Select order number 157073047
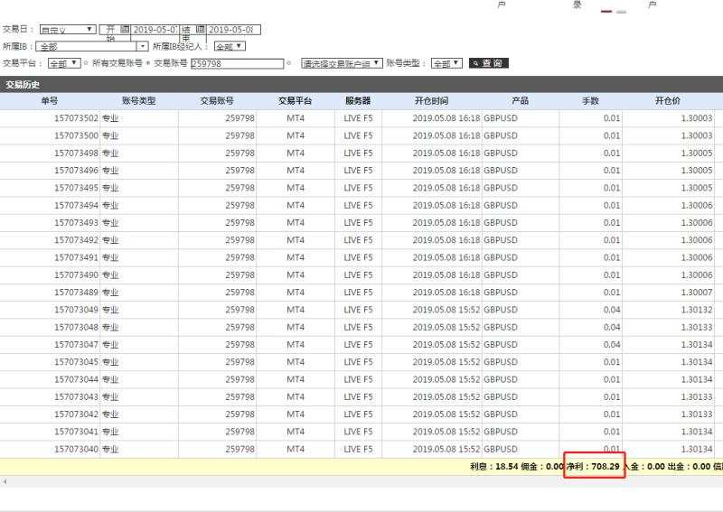Screen dimensions: 723x512 tap(76, 345)
